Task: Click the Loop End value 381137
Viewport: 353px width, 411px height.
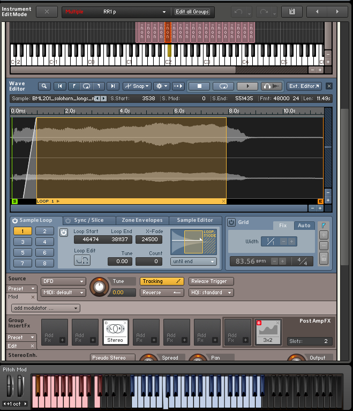Action: (x=120, y=240)
